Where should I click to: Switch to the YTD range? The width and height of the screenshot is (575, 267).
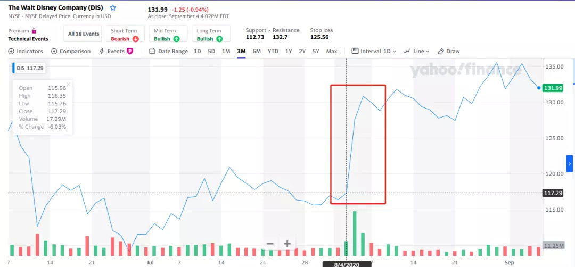point(273,52)
